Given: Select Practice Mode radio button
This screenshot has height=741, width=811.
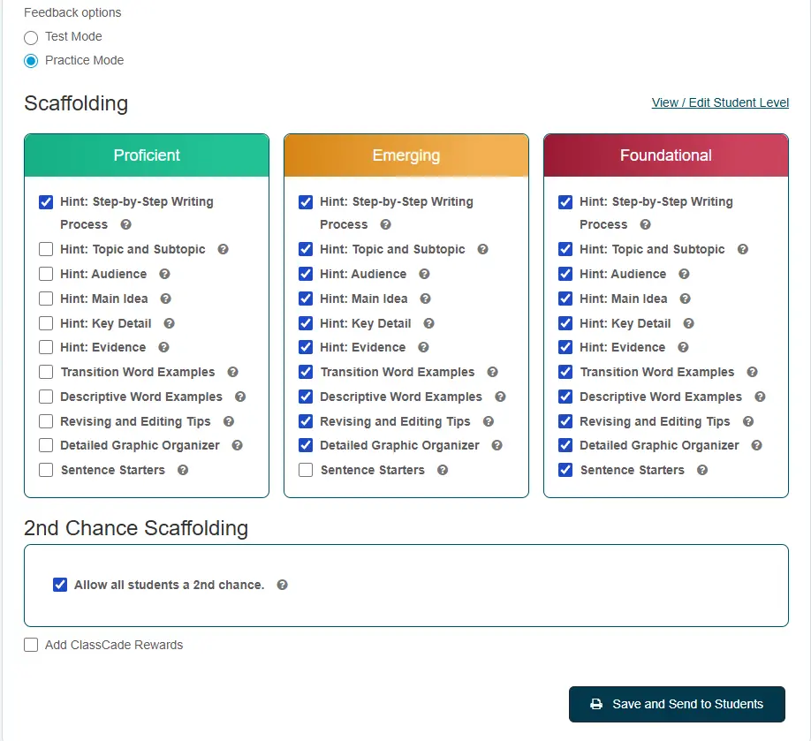Looking at the screenshot, I should point(31,61).
